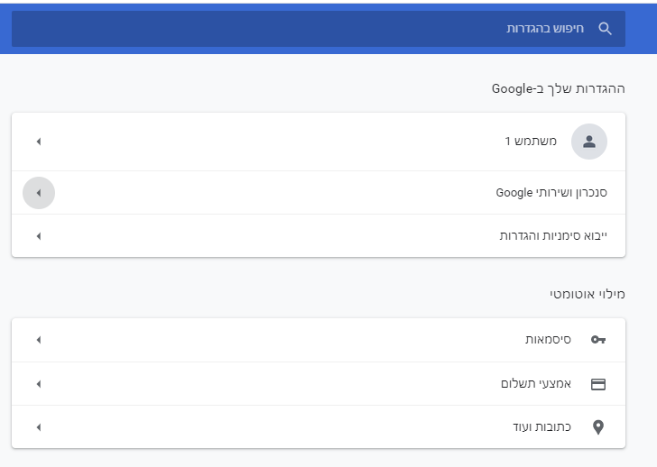Expand the arrow beside 'משתמש 1'

click(38, 142)
